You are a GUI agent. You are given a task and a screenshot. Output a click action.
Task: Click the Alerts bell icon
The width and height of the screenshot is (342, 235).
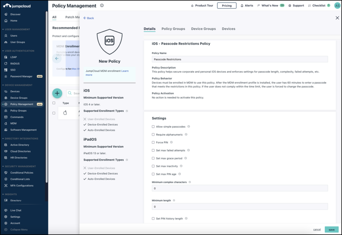(x=242, y=6)
